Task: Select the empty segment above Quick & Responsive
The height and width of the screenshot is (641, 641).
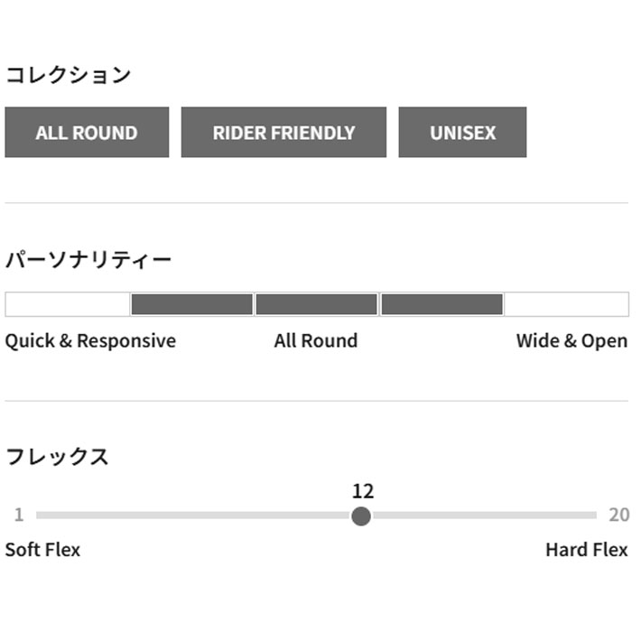Action: click(x=68, y=304)
